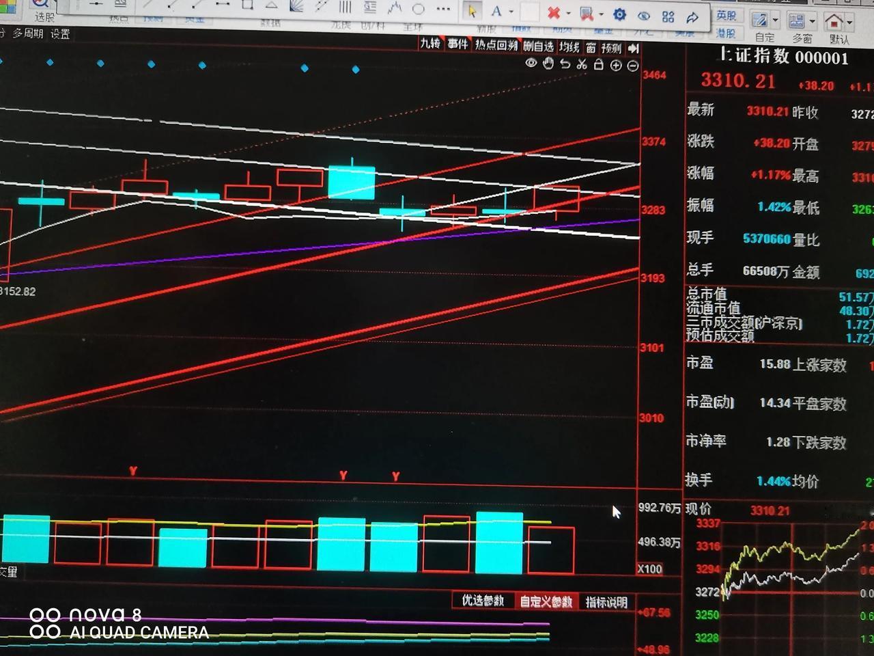874x656 pixels.
Task: Open 指标说明 indicator description
Action: click(606, 603)
